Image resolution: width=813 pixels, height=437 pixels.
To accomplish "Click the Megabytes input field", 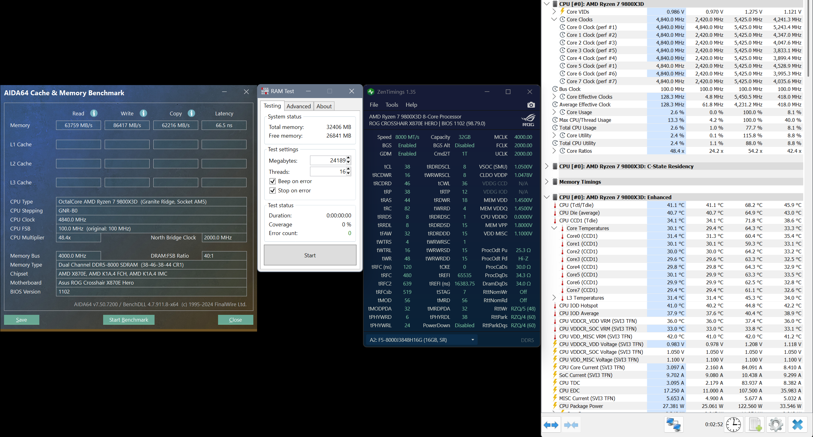I will (328, 161).
